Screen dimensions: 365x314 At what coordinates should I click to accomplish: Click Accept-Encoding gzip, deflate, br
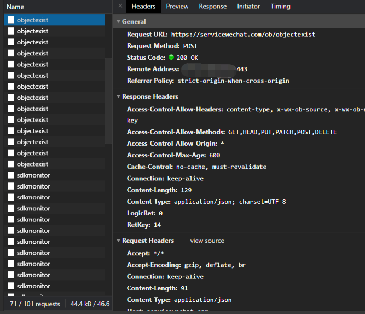point(186,265)
